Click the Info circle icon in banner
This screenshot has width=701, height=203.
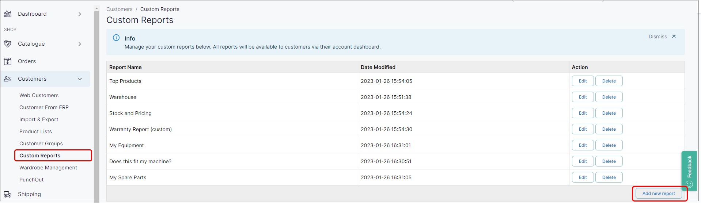116,38
